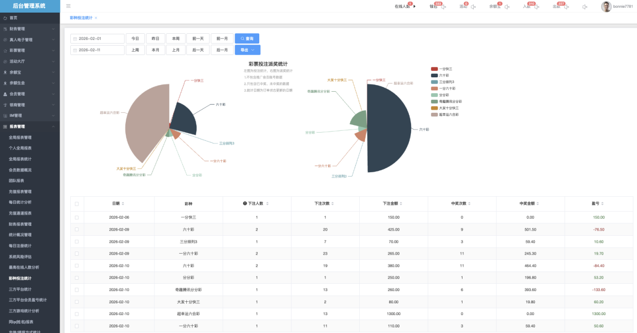Check the 2026-02-06 一分快三 row checkbox
Viewport: 637px width, 333px height.
coord(77,217)
